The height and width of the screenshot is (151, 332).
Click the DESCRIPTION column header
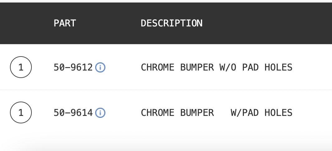(x=172, y=23)
